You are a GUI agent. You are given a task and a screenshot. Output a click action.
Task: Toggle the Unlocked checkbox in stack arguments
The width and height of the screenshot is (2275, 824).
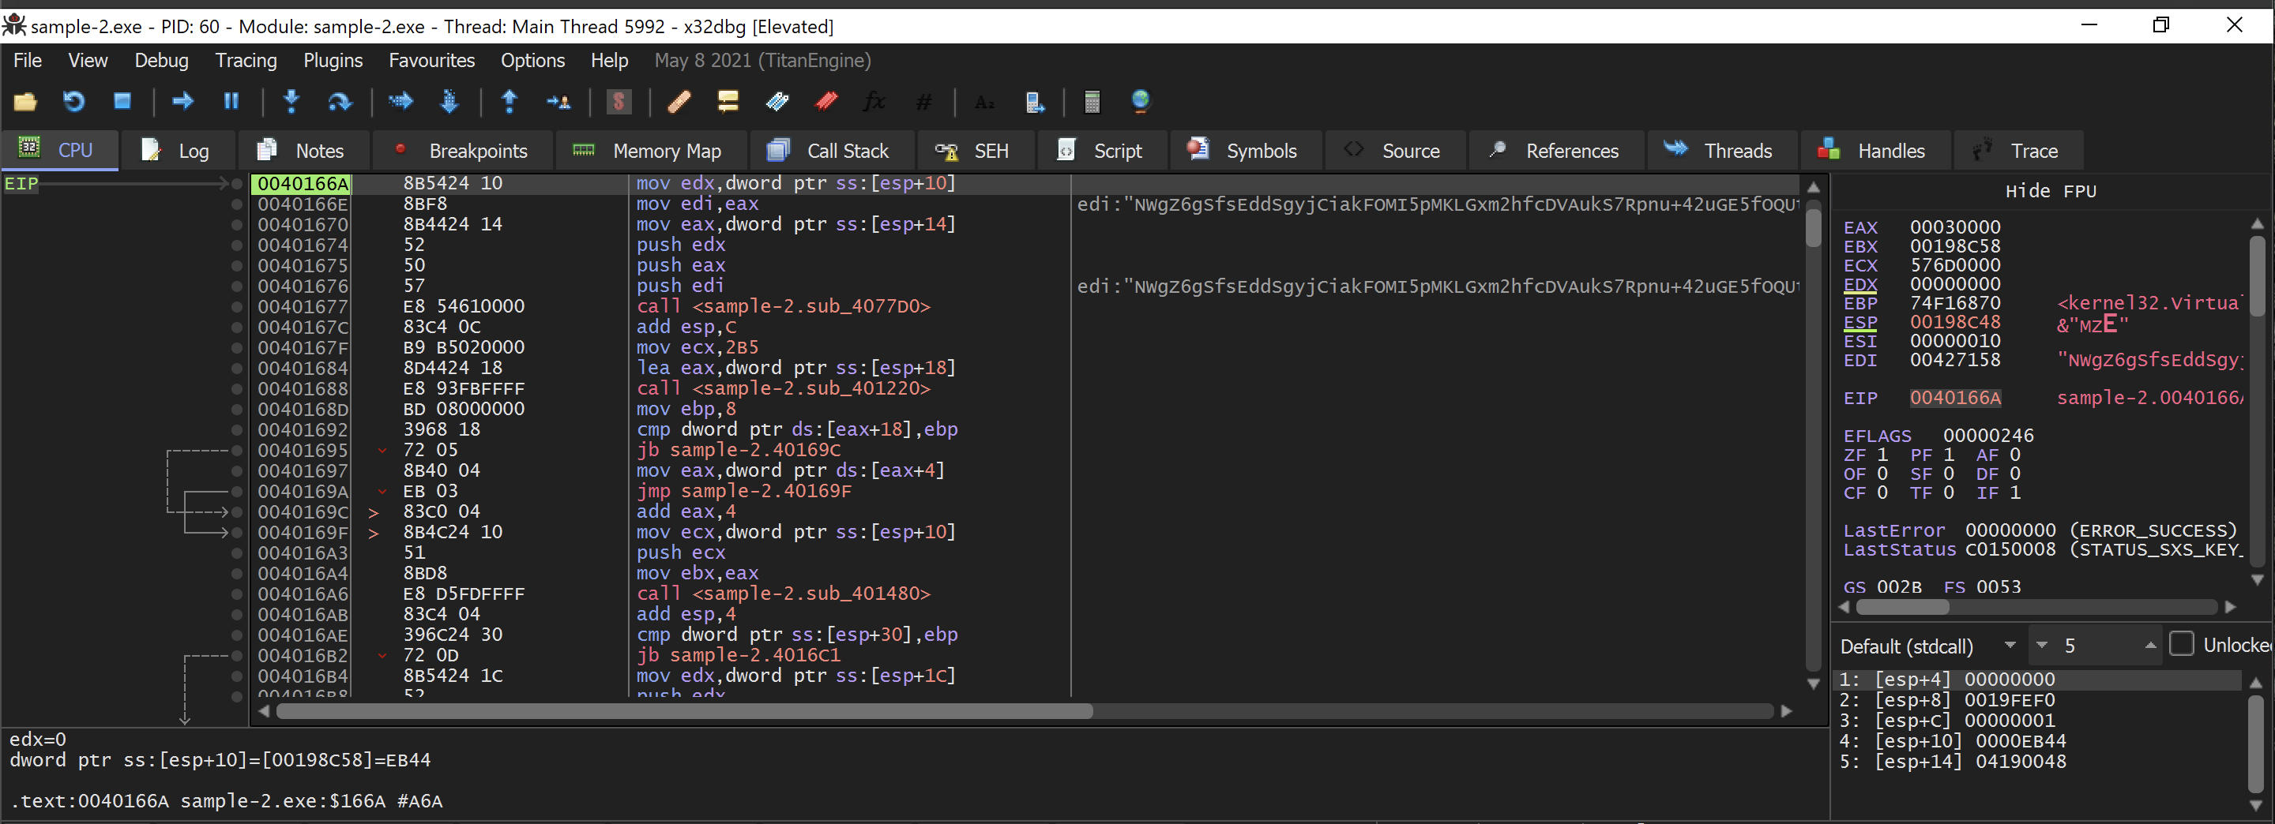point(2180,644)
